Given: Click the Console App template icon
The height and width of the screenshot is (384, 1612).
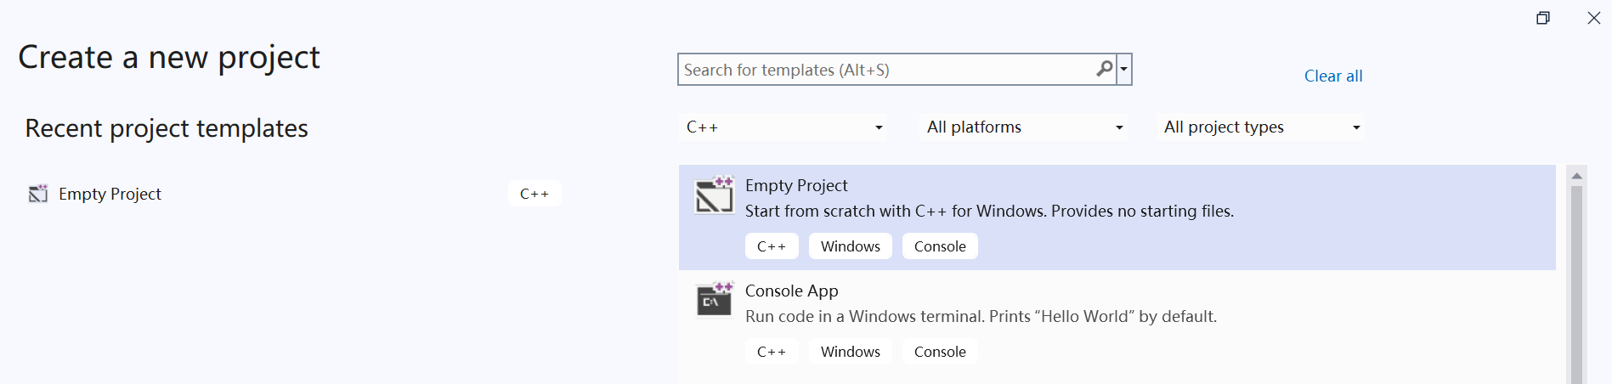Looking at the screenshot, I should (x=714, y=299).
